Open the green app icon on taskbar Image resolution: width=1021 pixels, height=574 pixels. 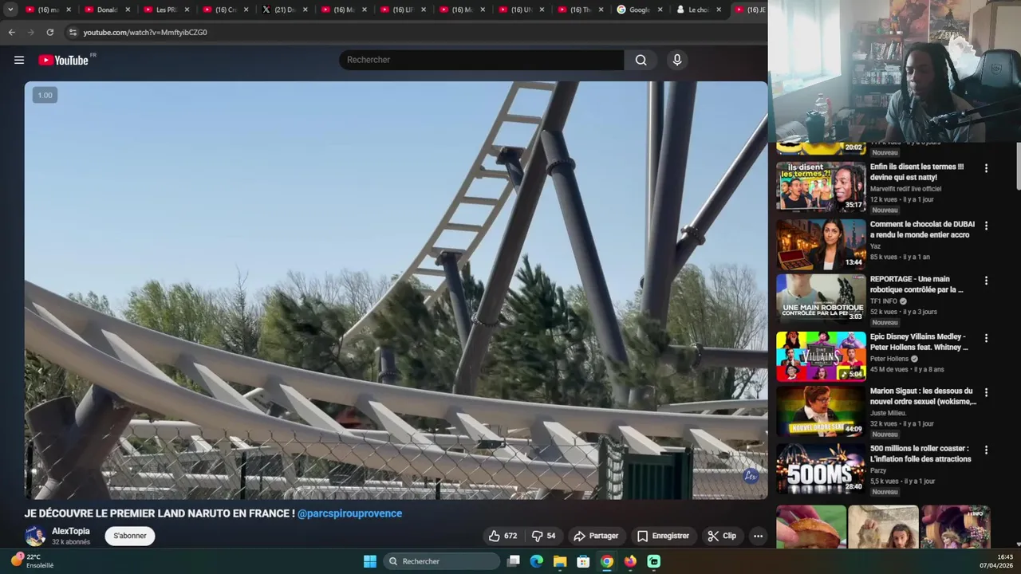[x=653, y=561]
